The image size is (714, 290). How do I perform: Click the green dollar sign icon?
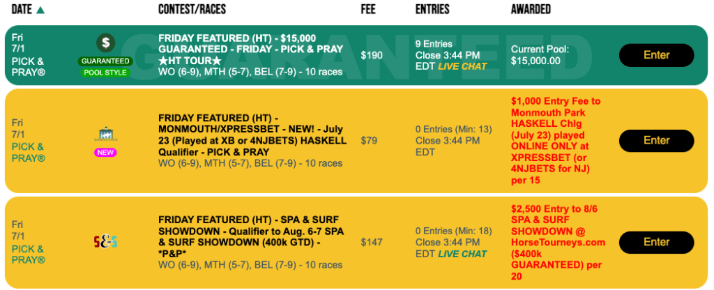[x=105, y=43]
